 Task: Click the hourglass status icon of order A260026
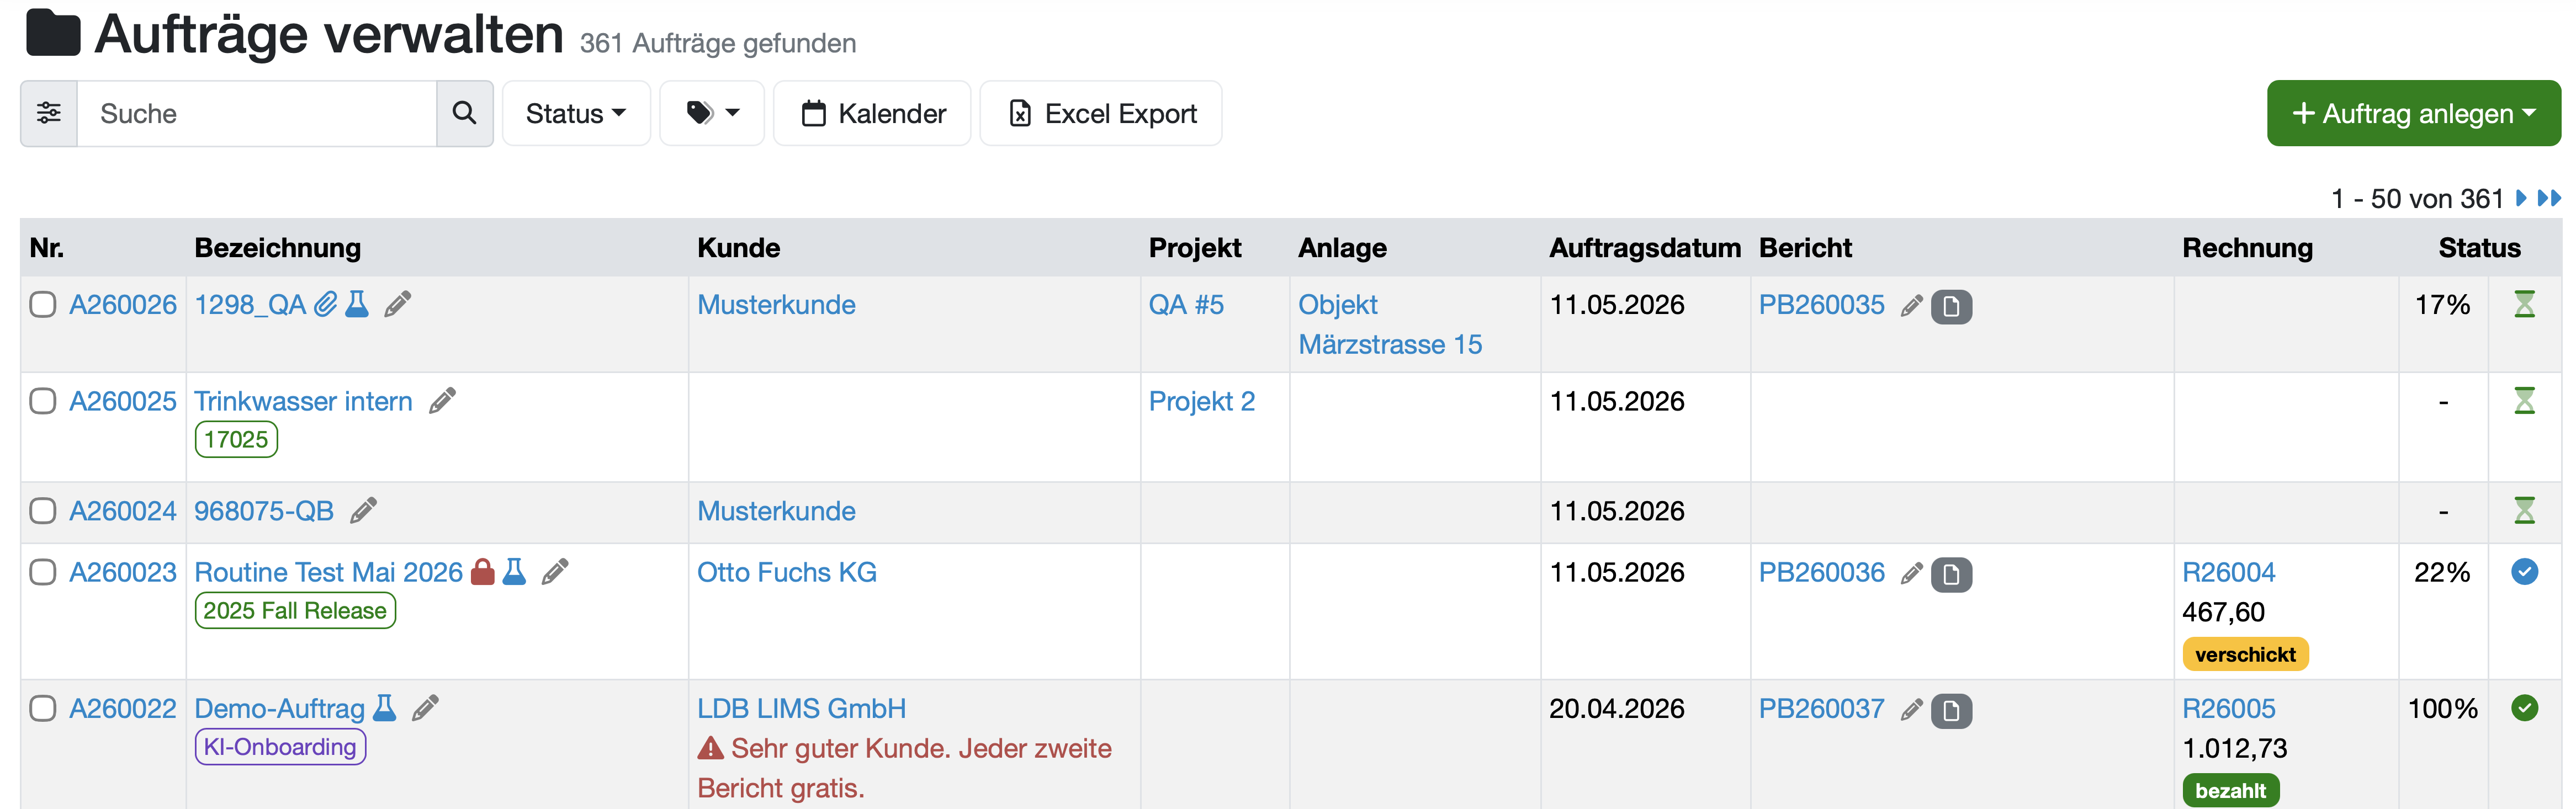(2524, 304)
